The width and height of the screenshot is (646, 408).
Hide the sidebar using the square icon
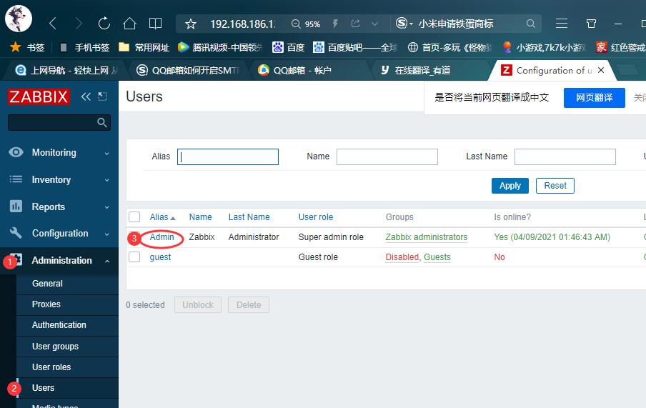pyautogui.click(x=102, y=96)
